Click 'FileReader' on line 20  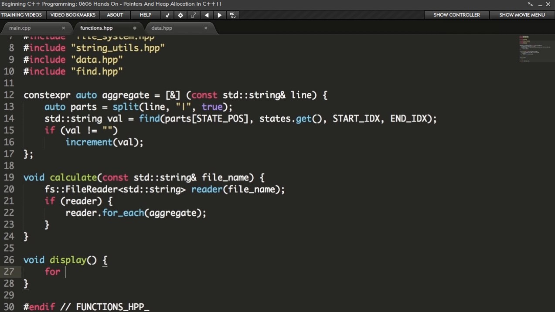pos(92,189)
